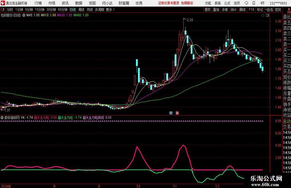Switch to the 1分钟 period tab
291x188 pixels.
(x=19, y=10)
